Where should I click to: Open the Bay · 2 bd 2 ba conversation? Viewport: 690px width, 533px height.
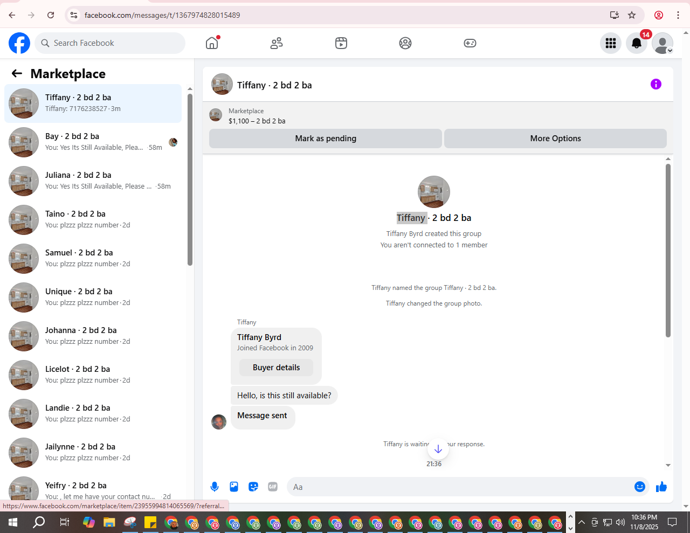coord(93,142)
